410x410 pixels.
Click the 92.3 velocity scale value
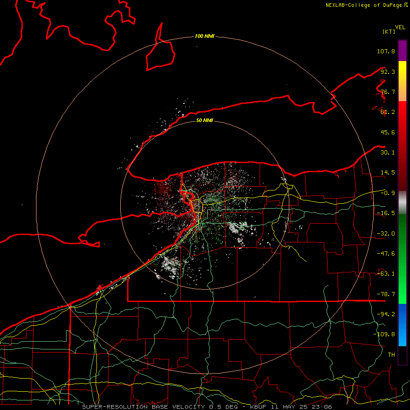click(x=388, y=72)
